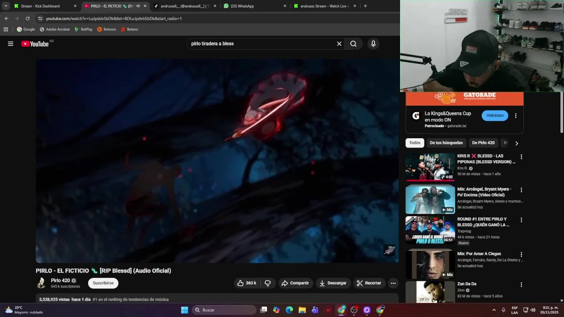Dislike the video
The image size is (564, 317).
pos(267,283)
